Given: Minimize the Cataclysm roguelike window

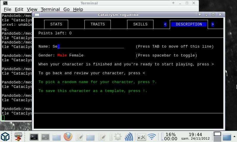Looking at the screenshot, I should [206, 14].
